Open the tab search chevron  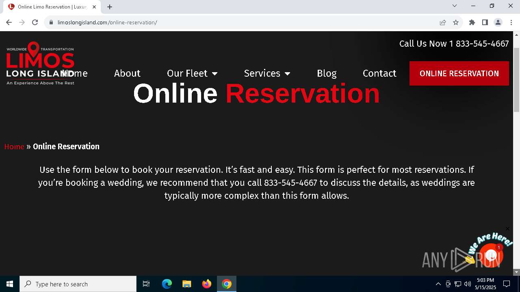point(455,6)
